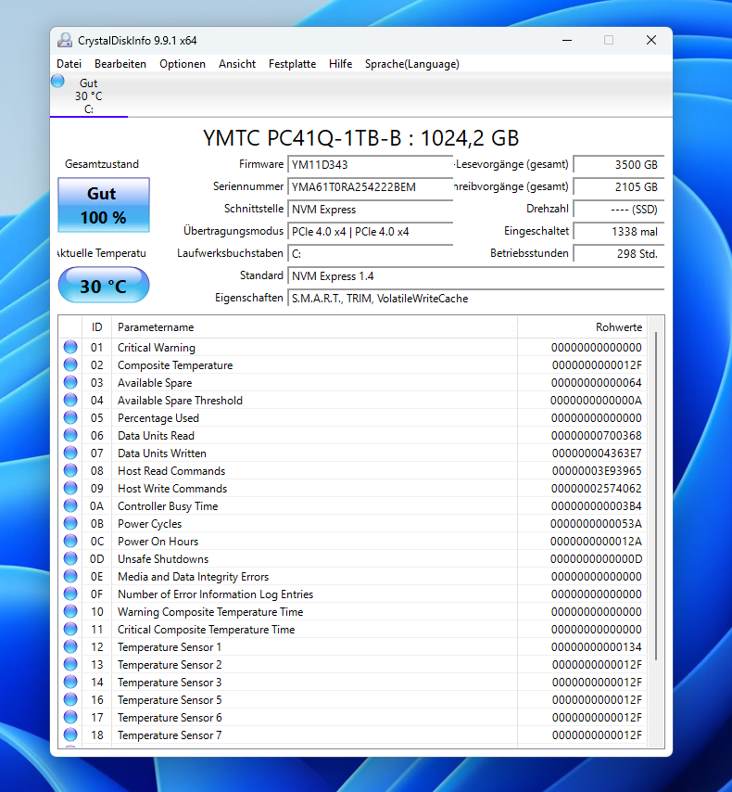Open the Festplatte menu
Screen dimensions: 732x792
[292, 64]
